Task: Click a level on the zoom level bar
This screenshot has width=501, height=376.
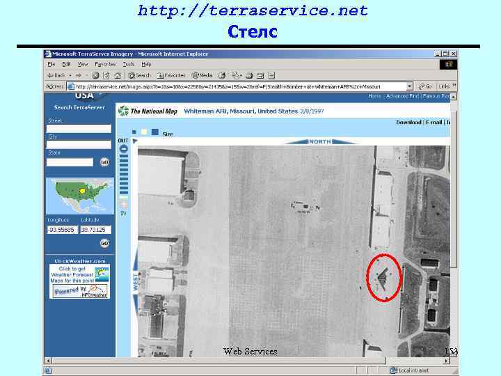Action: tap(123, 175)
